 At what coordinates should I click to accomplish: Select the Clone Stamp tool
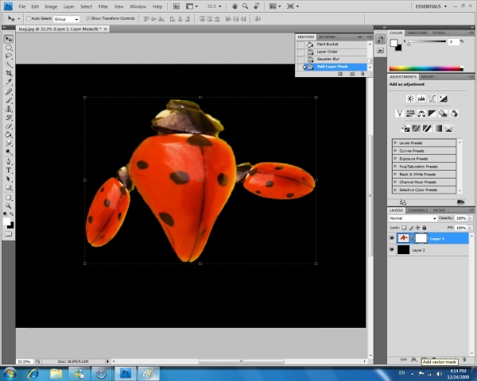pos(9,109)
